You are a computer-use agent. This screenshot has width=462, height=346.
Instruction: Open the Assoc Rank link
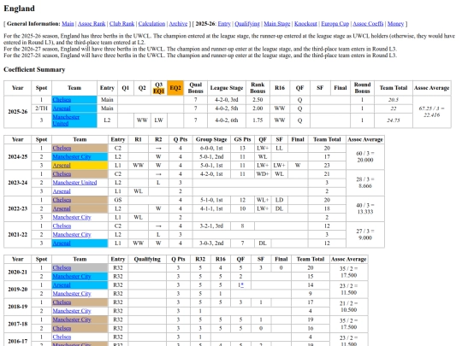(x=92, y=24)
